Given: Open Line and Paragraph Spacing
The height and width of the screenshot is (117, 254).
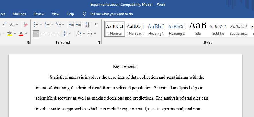Looking at the screenshot, I should pos(66,34).
